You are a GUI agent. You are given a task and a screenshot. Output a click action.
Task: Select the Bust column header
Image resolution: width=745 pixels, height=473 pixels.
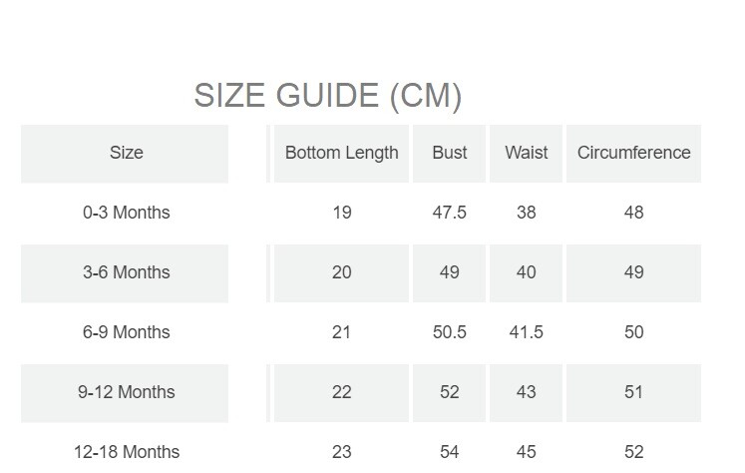[x=450, y=153]
